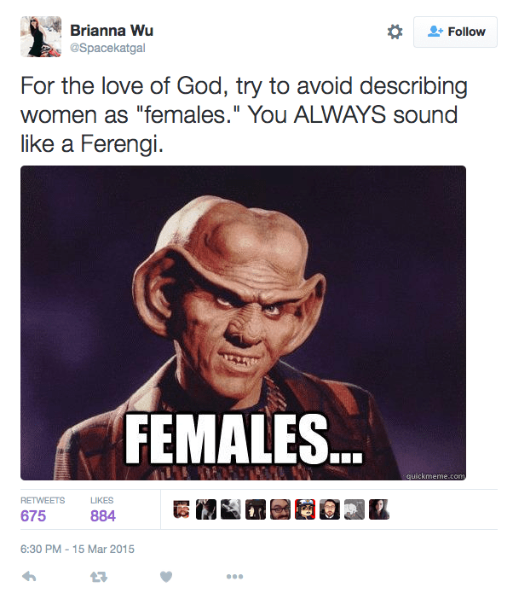Click the fifth liker avatar, bearded man with glasses
Viewport: 513px width, 599px height.
pos(281,509)
